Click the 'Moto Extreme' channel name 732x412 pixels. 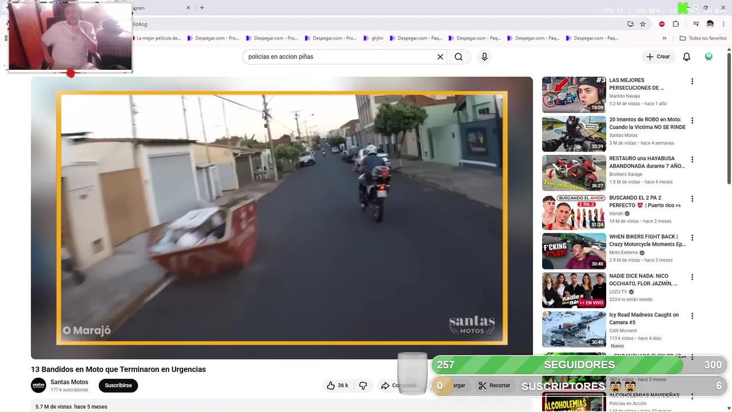tap(623, 252)
